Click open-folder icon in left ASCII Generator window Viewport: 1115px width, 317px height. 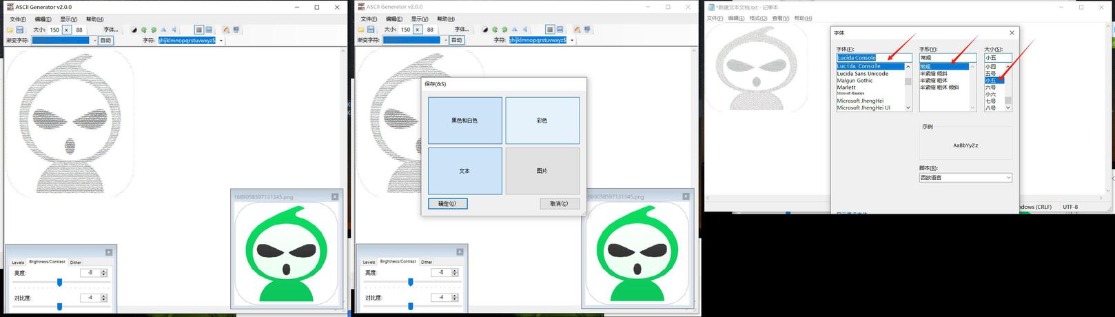tap(10, 30)
